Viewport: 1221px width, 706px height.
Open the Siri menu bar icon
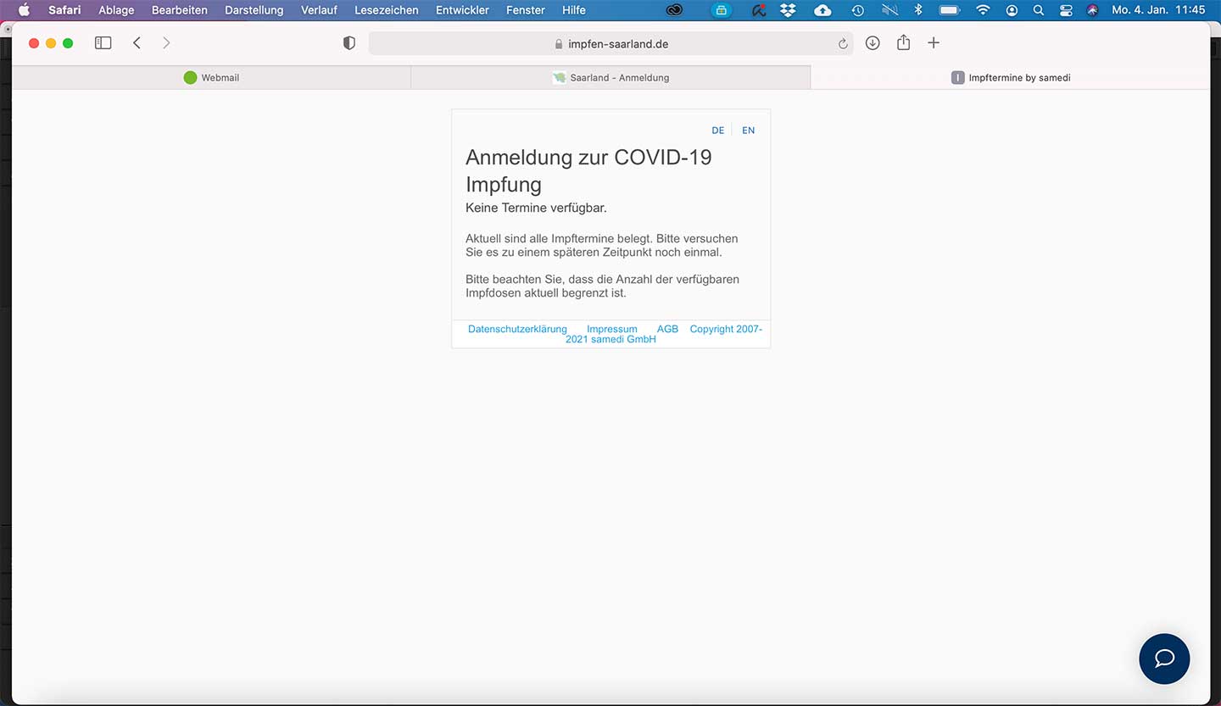pos(1092,10)
